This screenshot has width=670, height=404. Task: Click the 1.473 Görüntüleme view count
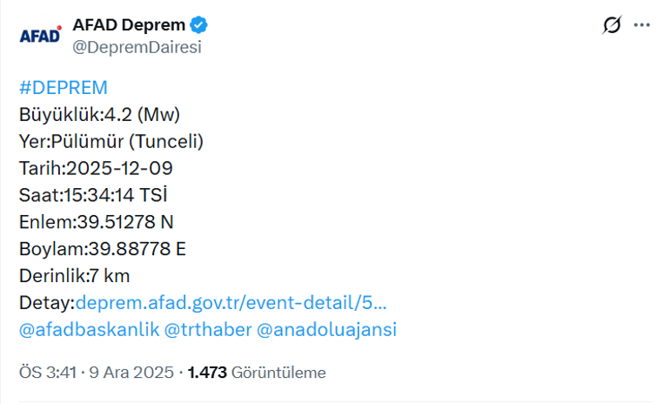257,373
